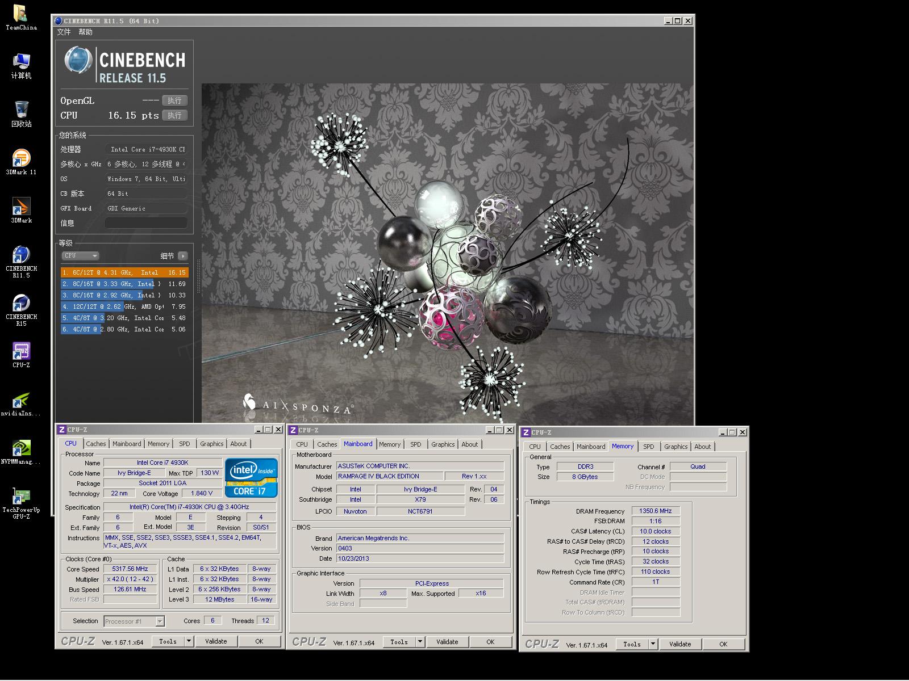Click OK in middle CPU-Z window
The image size is (909, 681).
[490, 642]
